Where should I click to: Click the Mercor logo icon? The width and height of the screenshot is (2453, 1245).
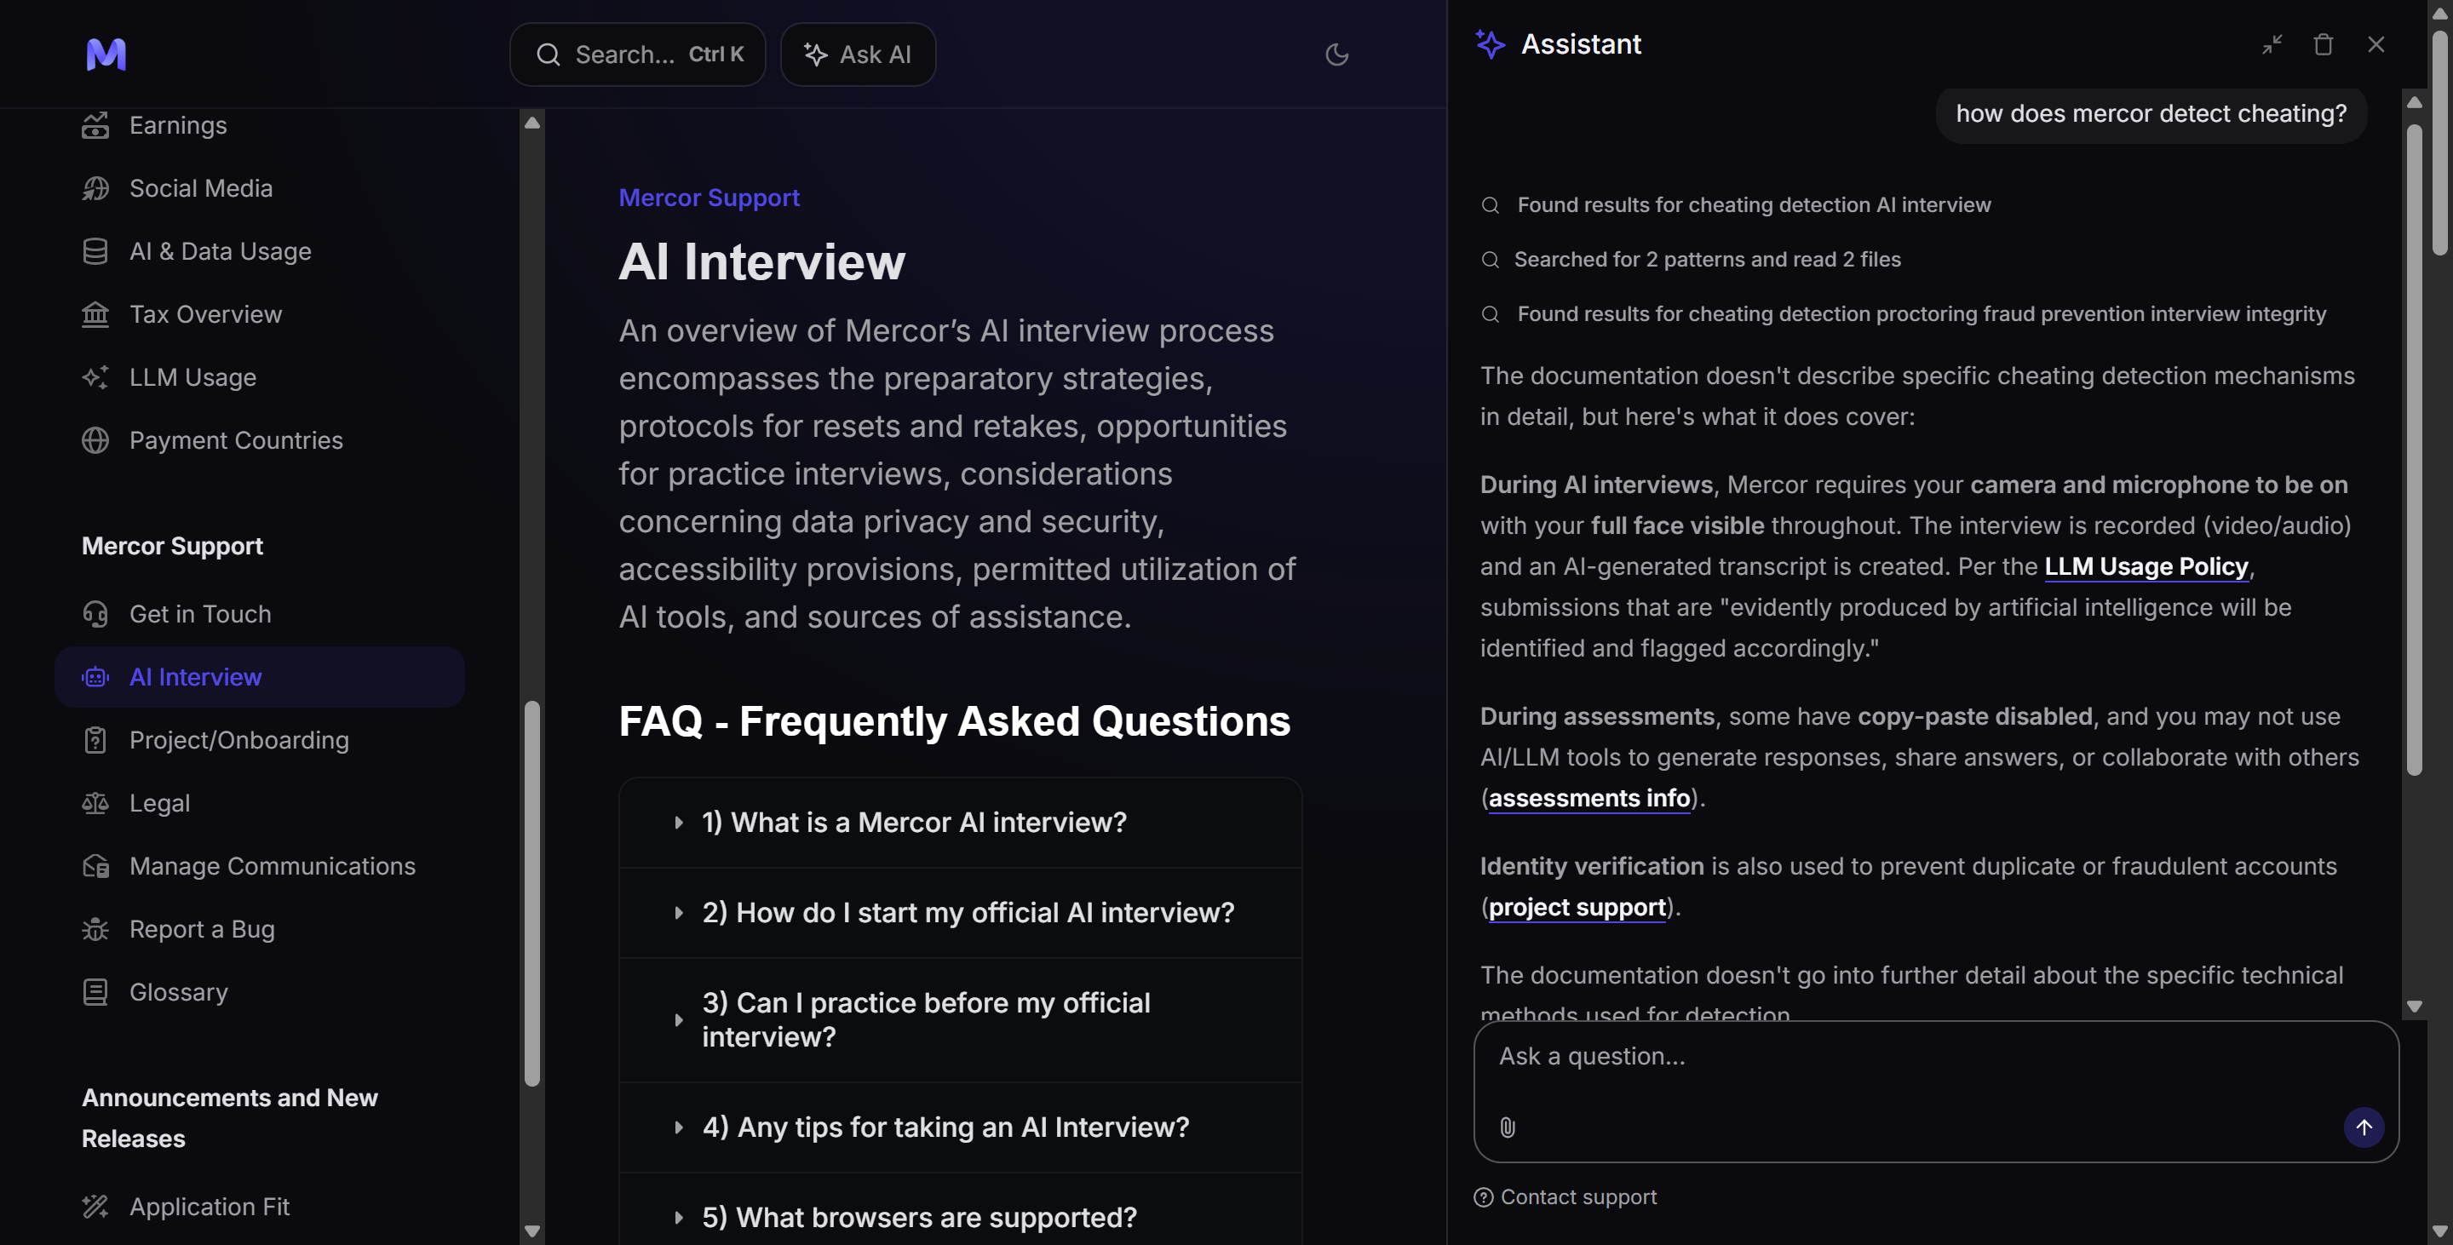click(106, 55)
